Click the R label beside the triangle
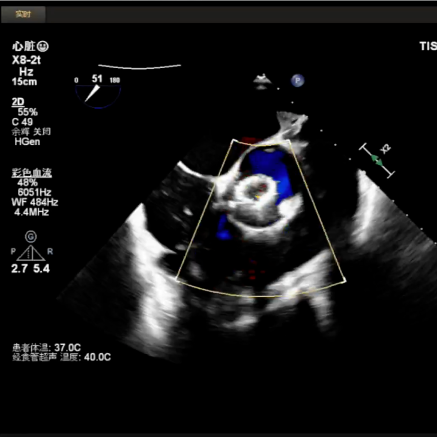The width and height of the screenshot is (437, 437). pyautogui.click(x=50, y=252)
